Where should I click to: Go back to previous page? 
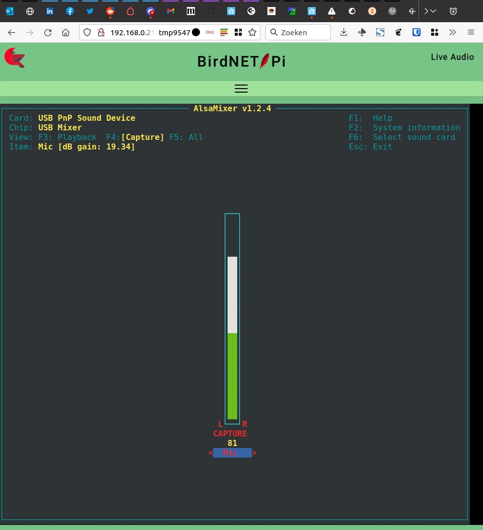click(x=12, y=32)
